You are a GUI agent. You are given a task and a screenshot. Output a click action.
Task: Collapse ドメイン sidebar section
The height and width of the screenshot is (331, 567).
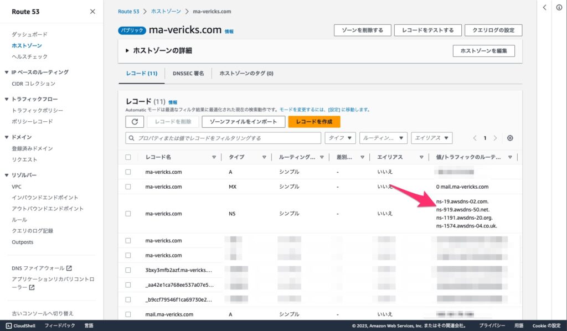tap(7, 137)
